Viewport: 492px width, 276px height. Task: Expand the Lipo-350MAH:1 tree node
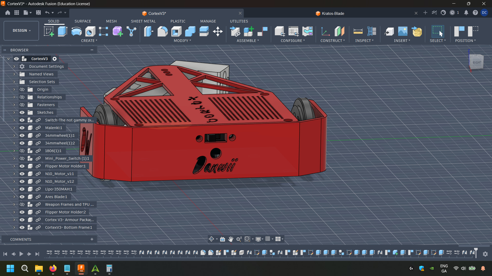[x=14, y=189]
